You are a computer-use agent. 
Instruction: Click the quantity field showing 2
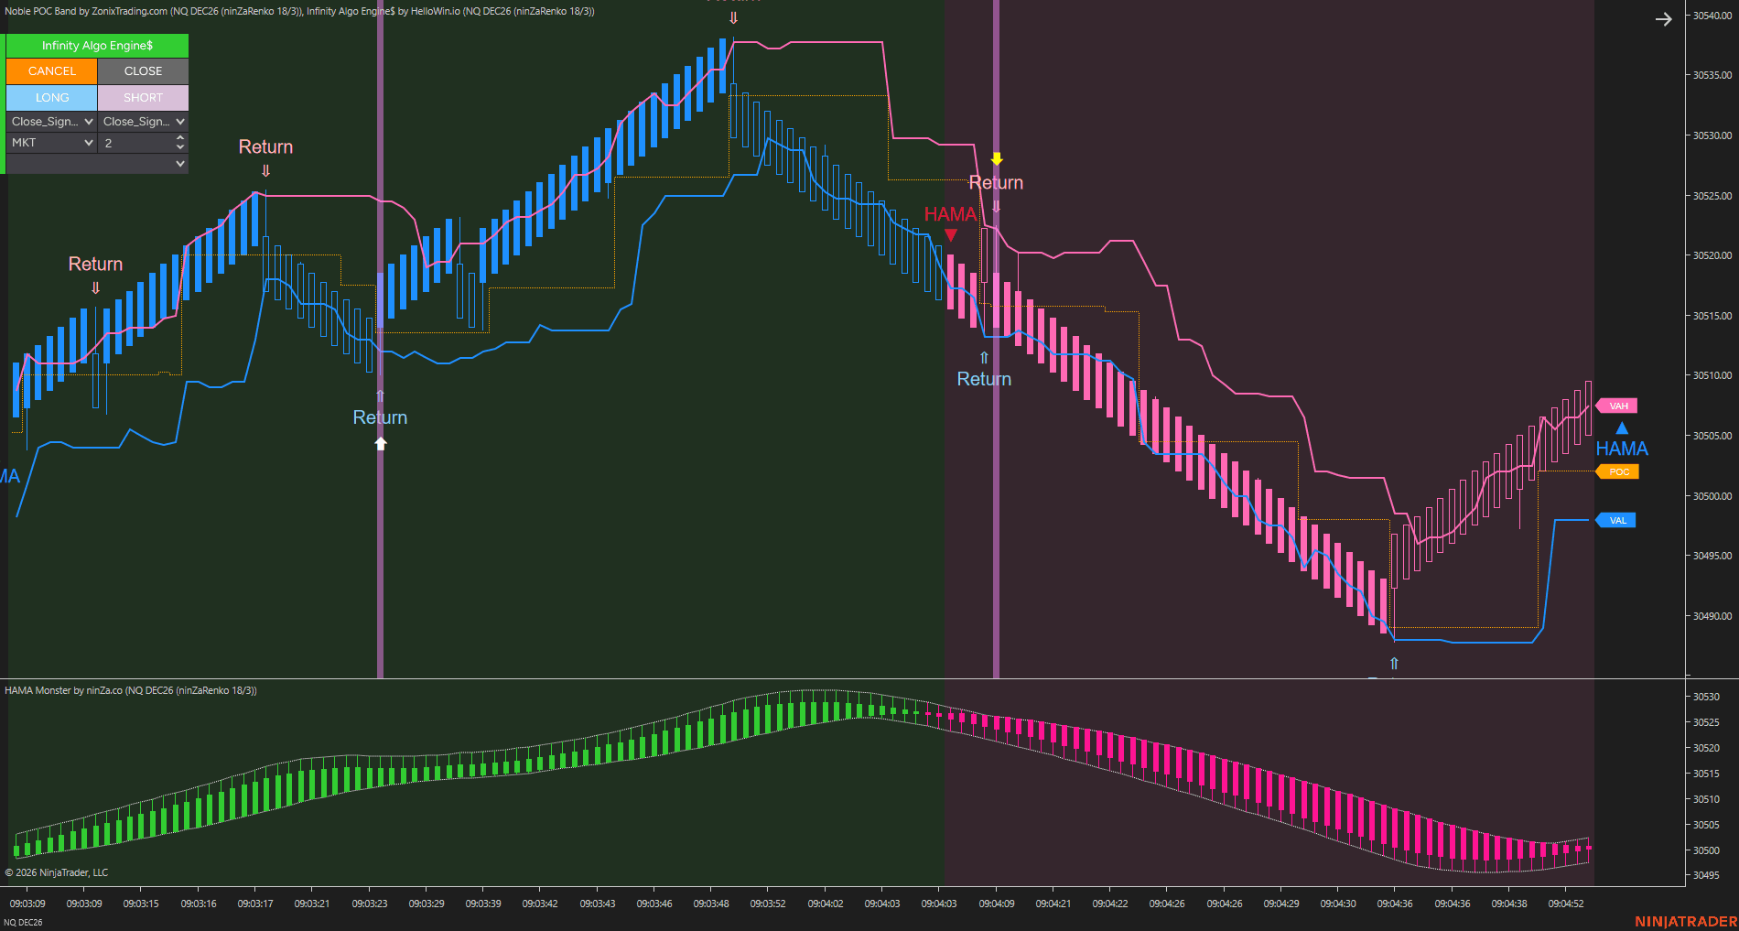coord(135,143)
